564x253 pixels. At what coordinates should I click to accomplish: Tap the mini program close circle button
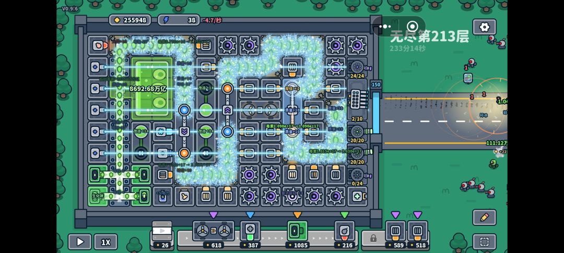point(412,27)
